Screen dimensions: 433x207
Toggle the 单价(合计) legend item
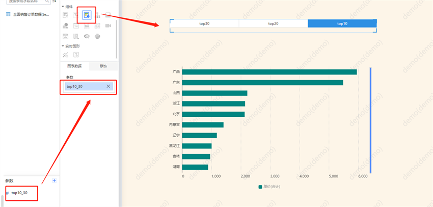[x=273, y=187]
